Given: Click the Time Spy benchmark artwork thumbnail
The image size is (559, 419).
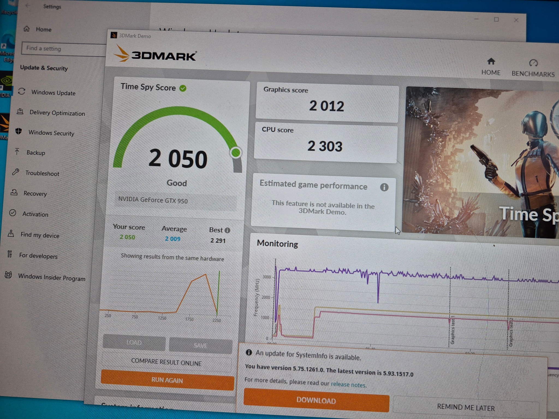Looking at the screenshot, I should tap(481, 163).
